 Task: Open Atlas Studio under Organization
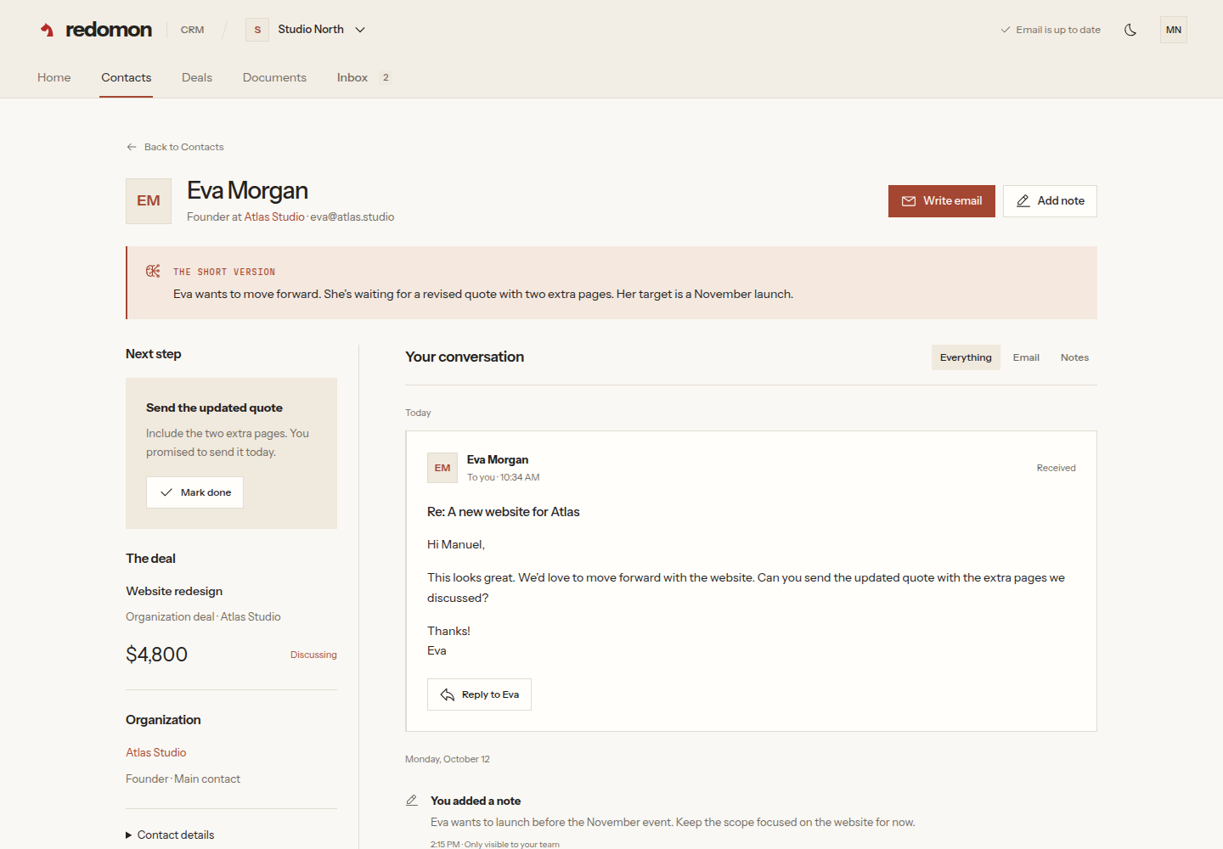point(156,753)
